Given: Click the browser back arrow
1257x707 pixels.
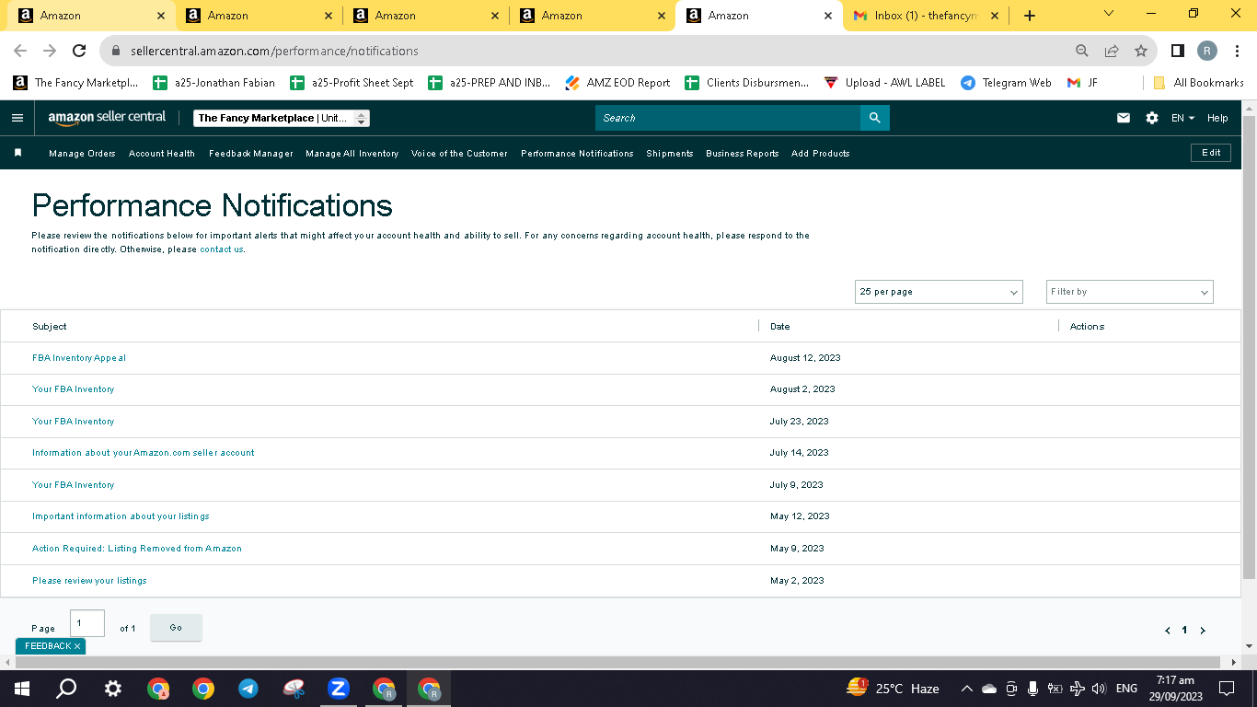Looking at the screenshot, I should [x=20, y=51].
